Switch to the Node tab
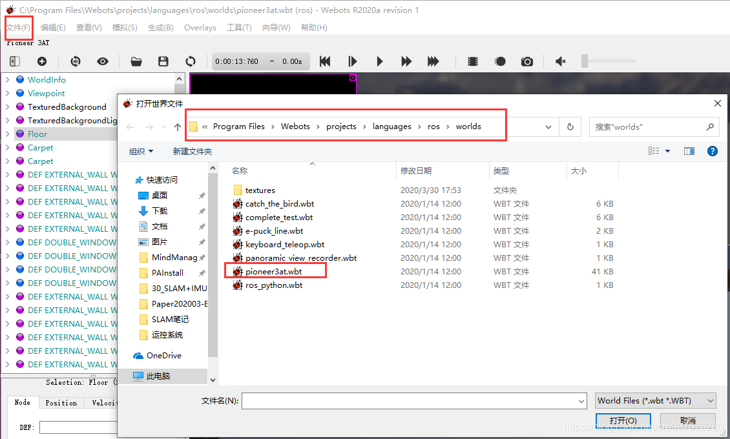Viewport: 730px width, 439px height. coord(23,403)
